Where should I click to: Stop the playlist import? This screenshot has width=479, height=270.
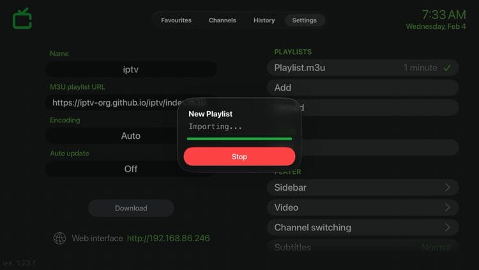click(240, 156)
